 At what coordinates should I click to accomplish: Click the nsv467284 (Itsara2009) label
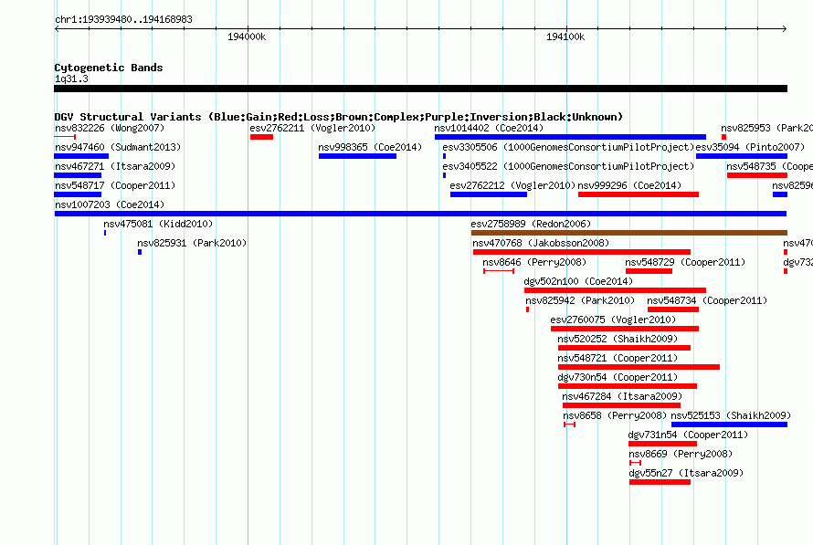[622, 396]
